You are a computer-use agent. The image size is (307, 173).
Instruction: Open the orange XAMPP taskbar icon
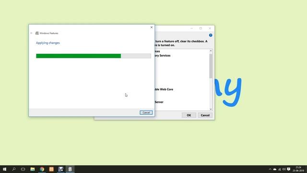click(51, 169)
